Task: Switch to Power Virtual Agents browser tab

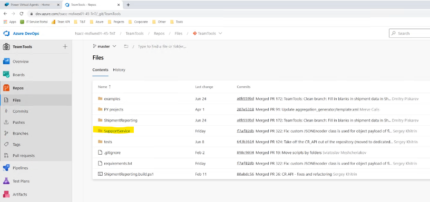Action: 31,5
